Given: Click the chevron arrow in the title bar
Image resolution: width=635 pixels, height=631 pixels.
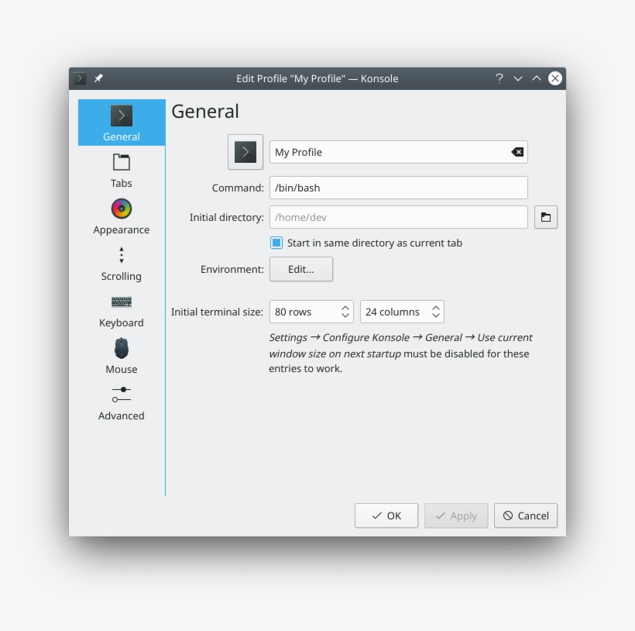Looking at the screenshot, I should [x=518, y=78].
